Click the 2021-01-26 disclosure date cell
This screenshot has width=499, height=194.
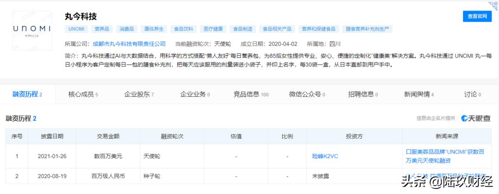tap(52, 156)
